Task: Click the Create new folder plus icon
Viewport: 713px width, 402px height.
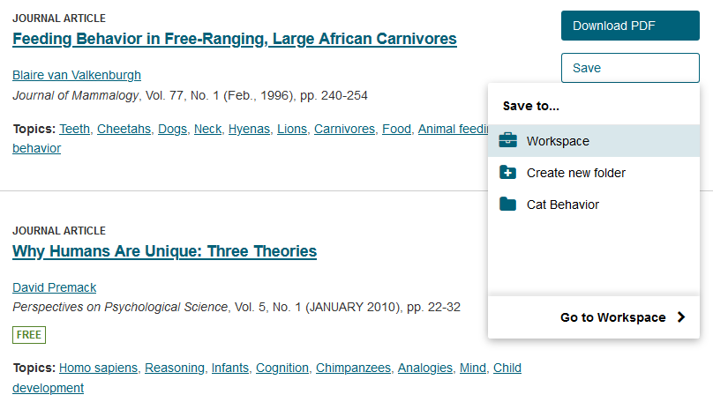Action: 507,173
